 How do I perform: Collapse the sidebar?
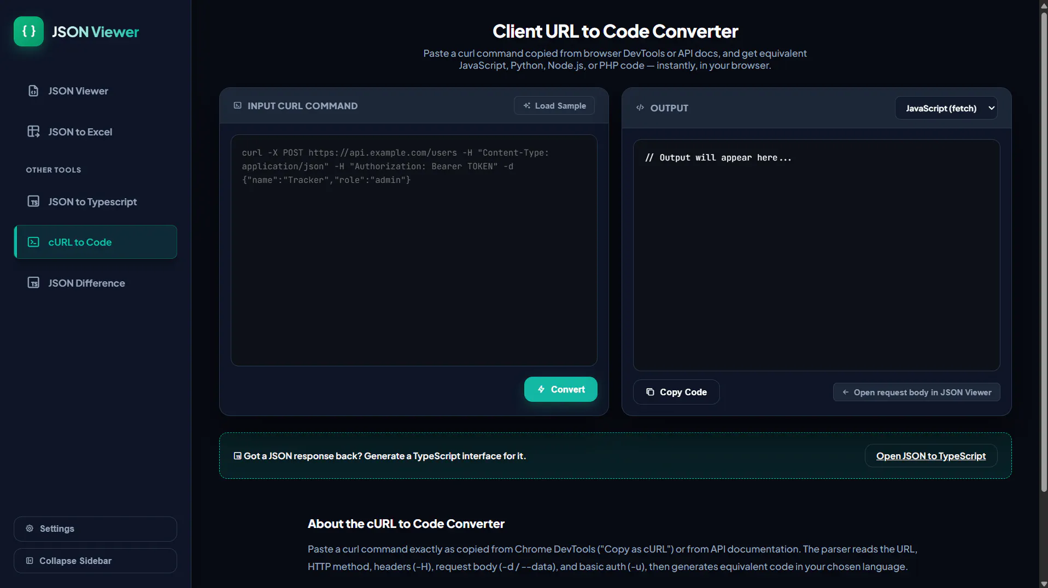point(95,561)
